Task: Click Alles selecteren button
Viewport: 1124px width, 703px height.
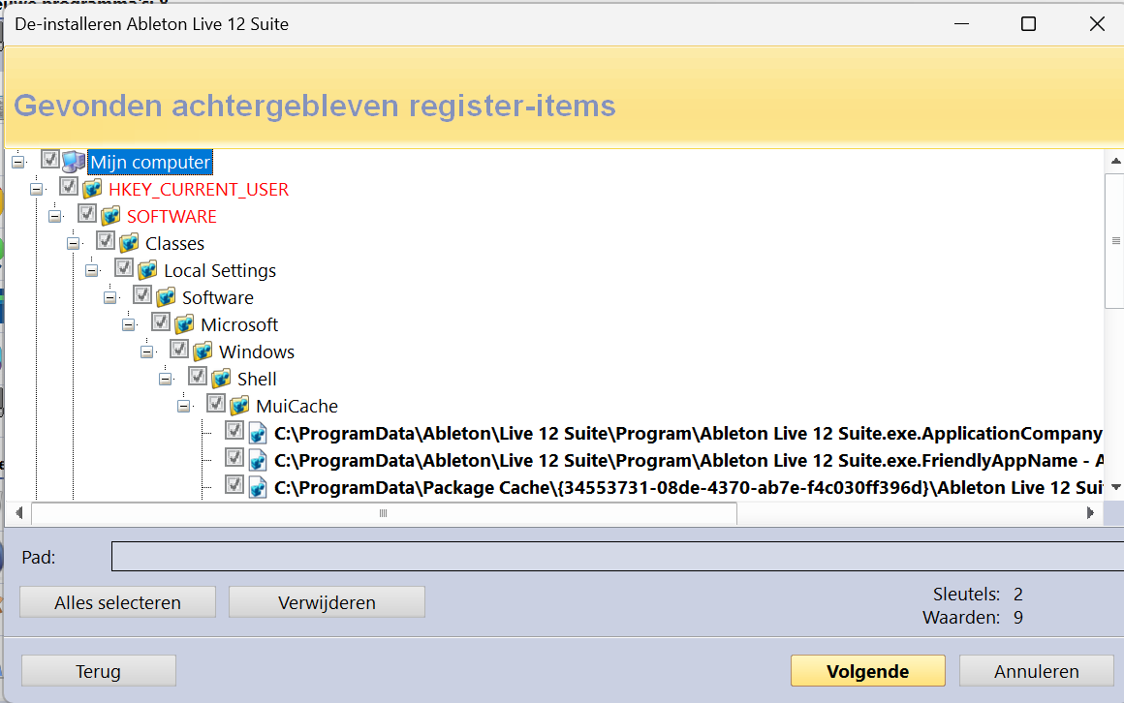Action: 117,602
